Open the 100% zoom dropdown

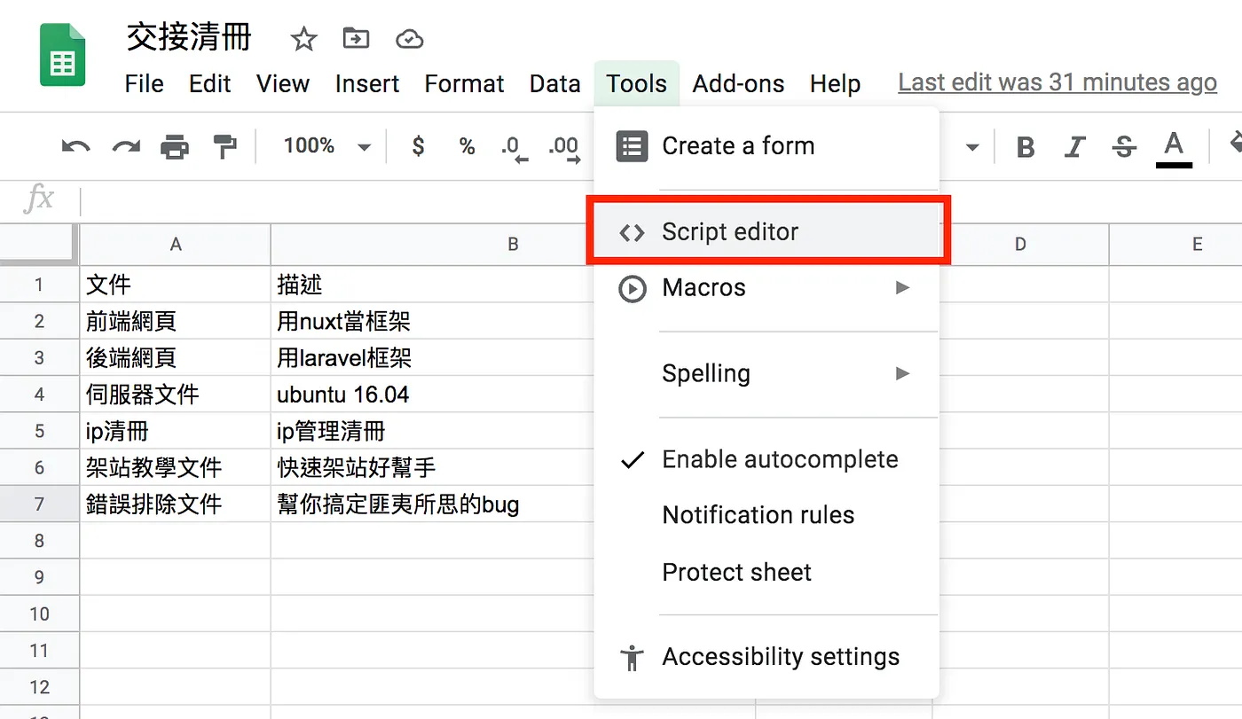point(326,146)
